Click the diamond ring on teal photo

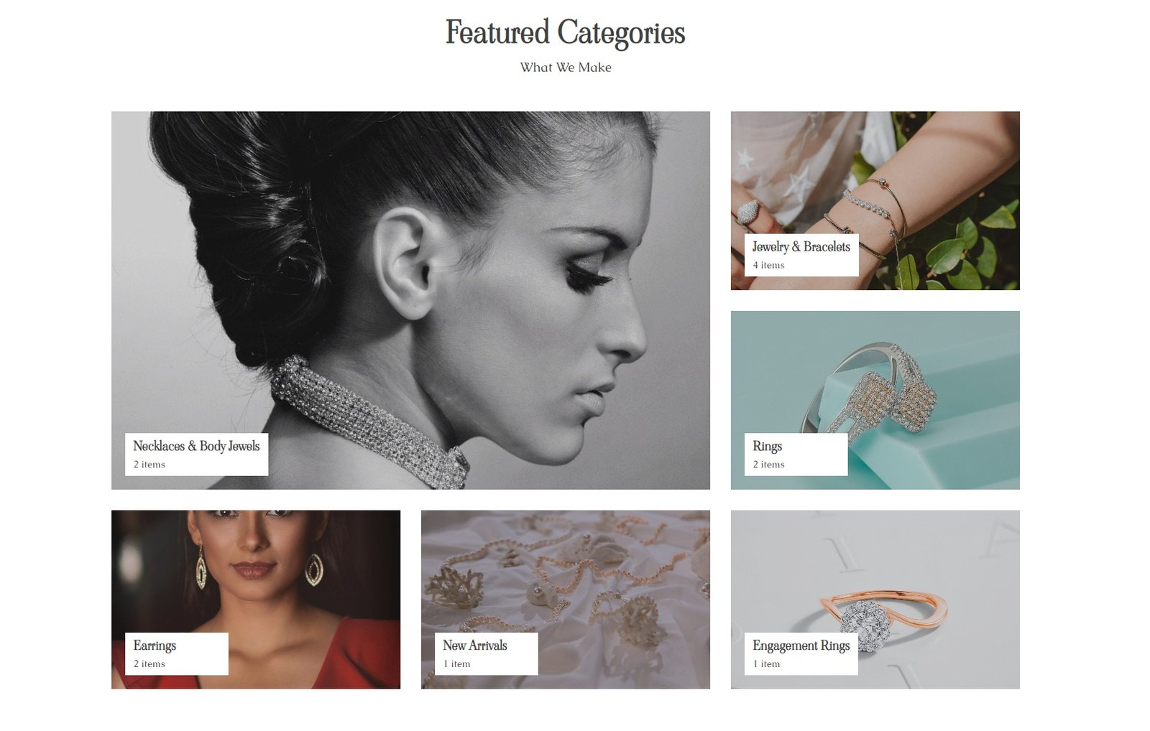[x=875, y=400]
